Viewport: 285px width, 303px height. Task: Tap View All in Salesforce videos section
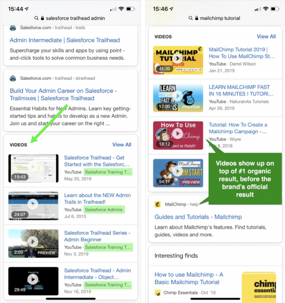122,145
